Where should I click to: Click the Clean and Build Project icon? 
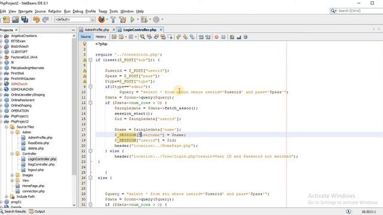coord(123,20)
